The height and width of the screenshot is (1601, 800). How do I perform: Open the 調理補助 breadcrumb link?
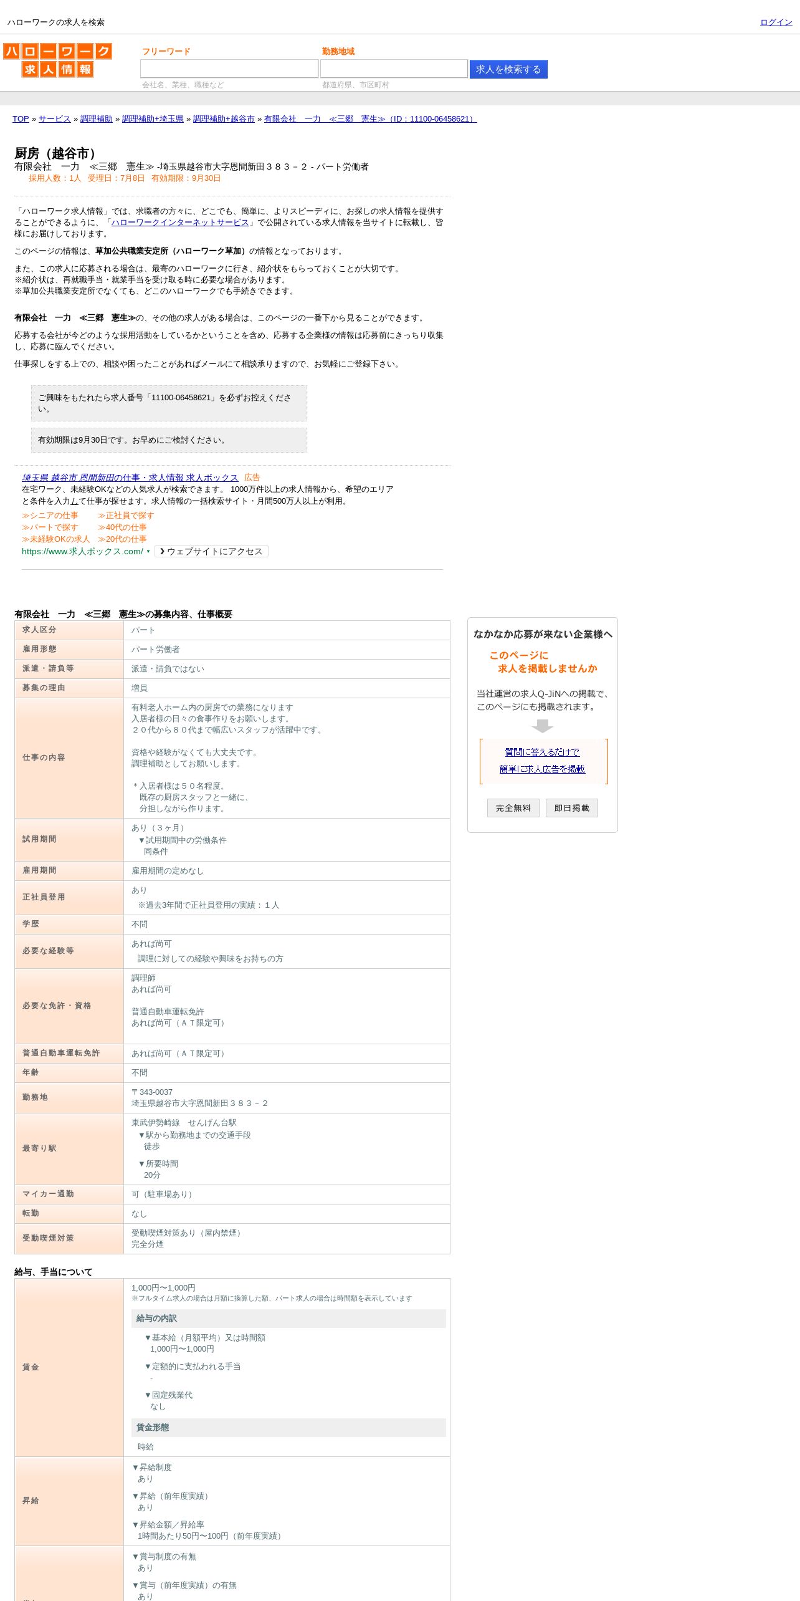coord(97,118)
